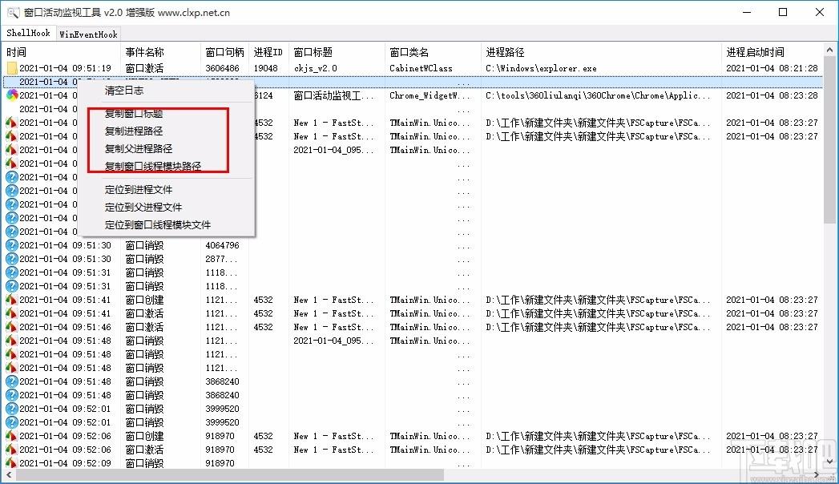Click FSCapture icon in 09:52:06 窗口创建 row
The width and height of the screenshot is (839, 484).
pyautogui.click(x=12, y=436)
